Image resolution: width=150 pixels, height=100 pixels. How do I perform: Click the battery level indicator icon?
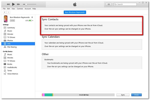point(30,20)
